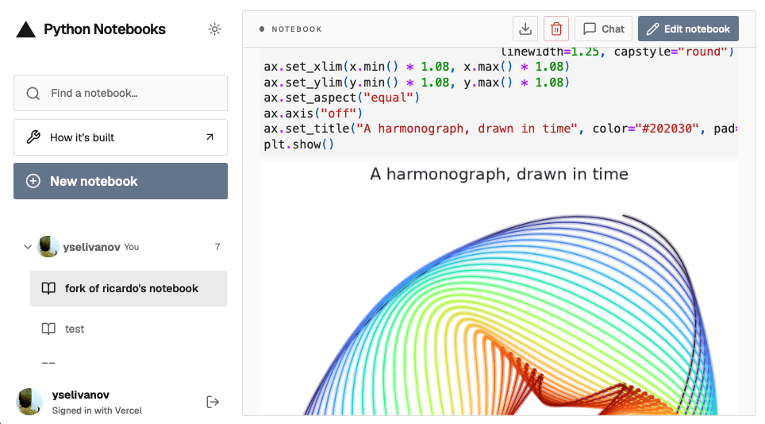The width and height of the screenshot is (765, 424).
Task: Delete notebook with red trash icon
Action: pos(556,29)
